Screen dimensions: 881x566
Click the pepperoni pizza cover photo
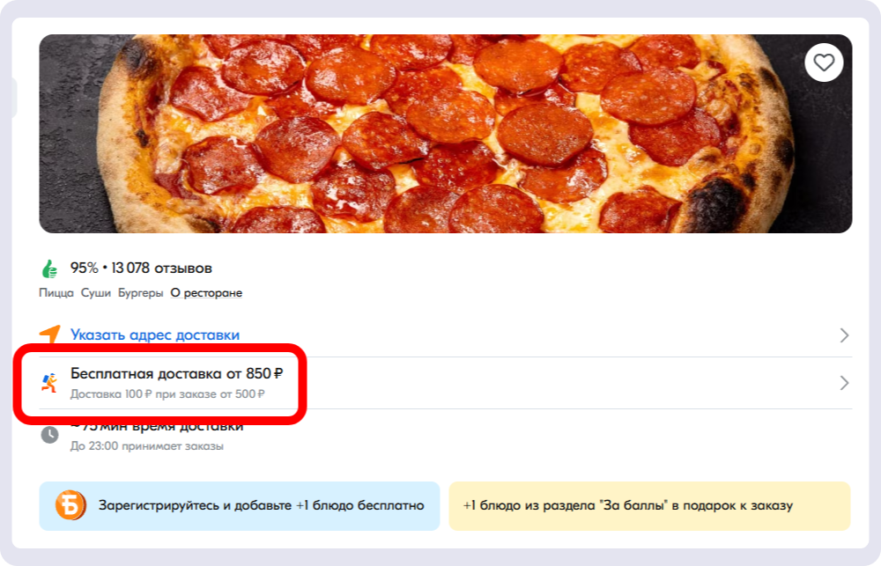point(446,134)
